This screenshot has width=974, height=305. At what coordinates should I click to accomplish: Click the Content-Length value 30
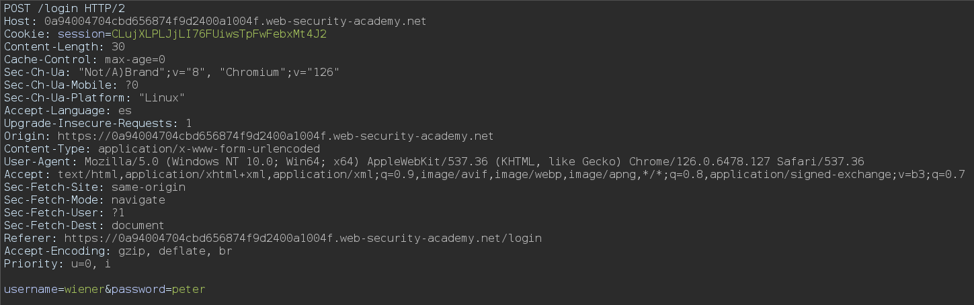(x=118, y=46)
